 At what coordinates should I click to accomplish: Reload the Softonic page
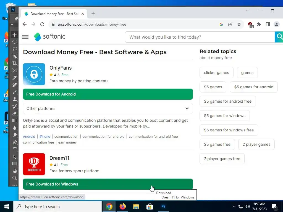(x=42, y=24)
